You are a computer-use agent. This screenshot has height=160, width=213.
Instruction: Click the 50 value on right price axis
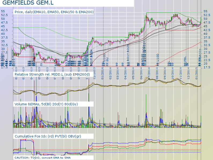(205, 19)
